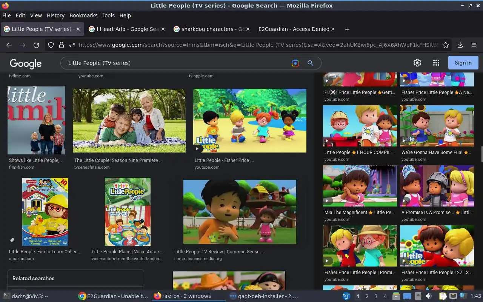Screen dimensions: 483x302
Task: Open Shows like Little People film-fish result
Action: point(36,160)
